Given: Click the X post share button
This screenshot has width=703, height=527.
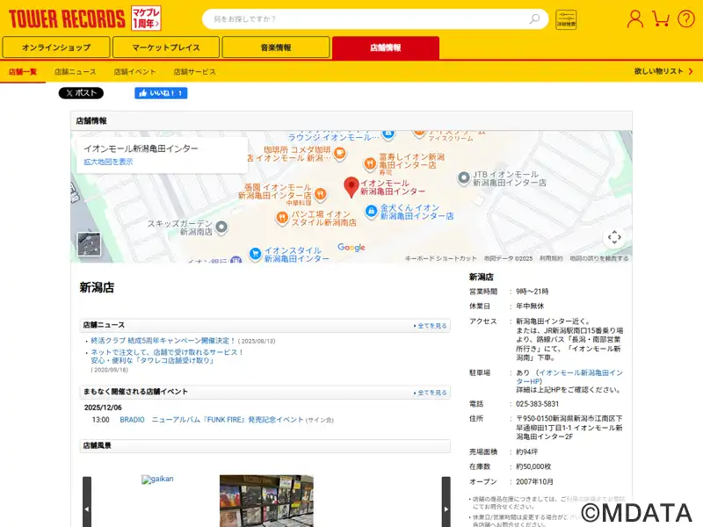Looking at the screenshot, I should click(x=81, y=93).
